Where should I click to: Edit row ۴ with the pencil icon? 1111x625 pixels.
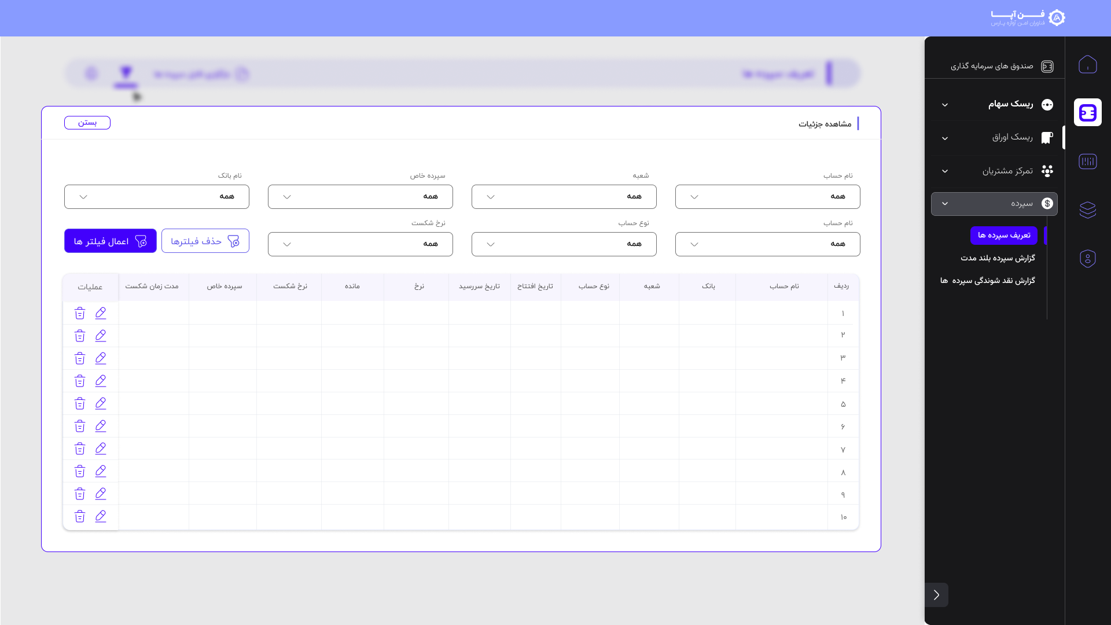coord(101,381)
